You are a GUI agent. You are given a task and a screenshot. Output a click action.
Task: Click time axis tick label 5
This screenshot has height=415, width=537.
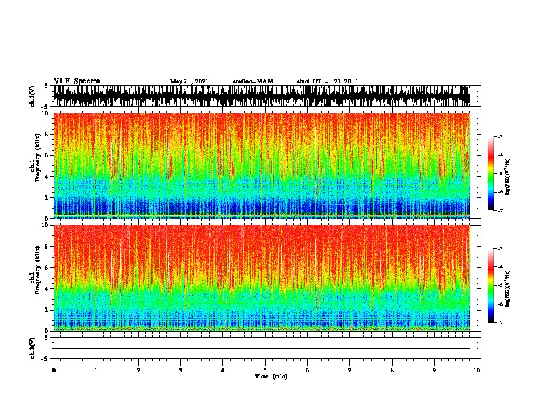[265, 370]
